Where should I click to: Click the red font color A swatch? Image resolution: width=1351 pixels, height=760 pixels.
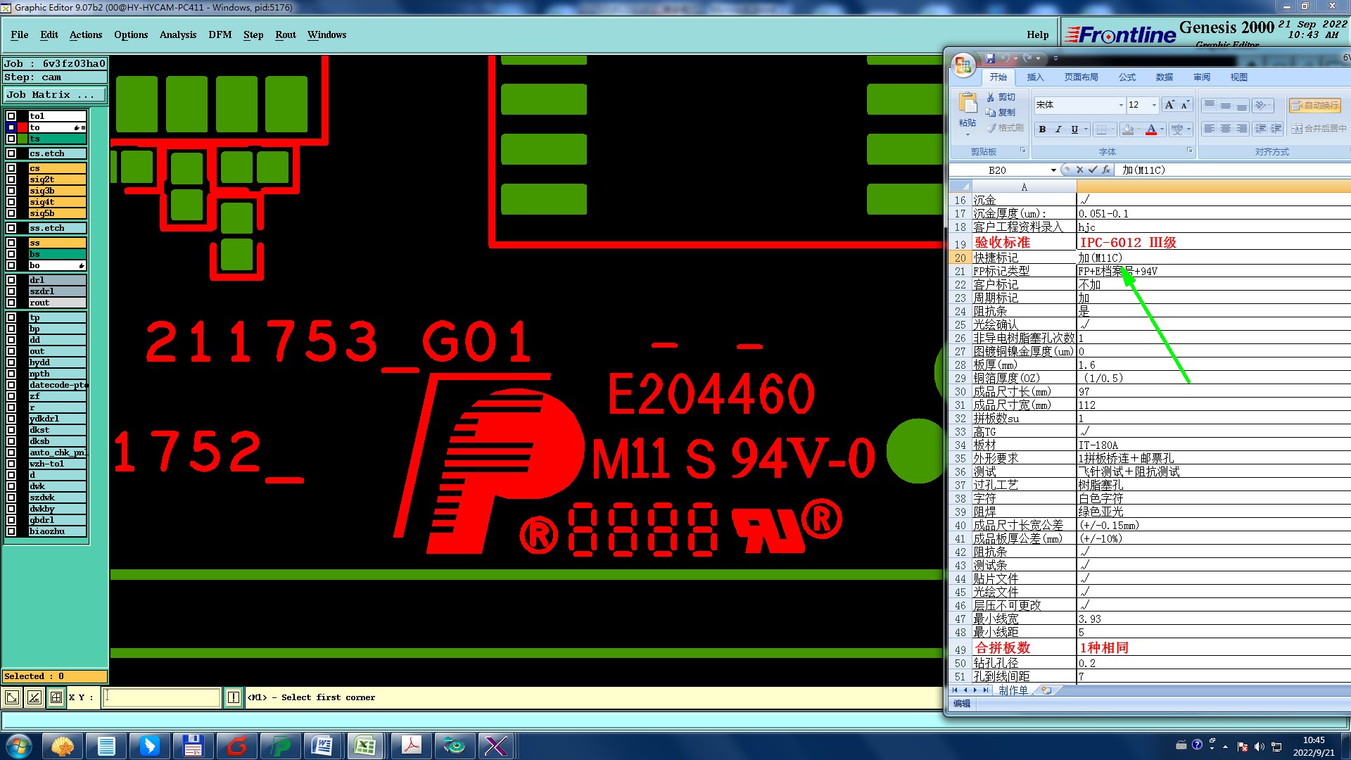1151,129
